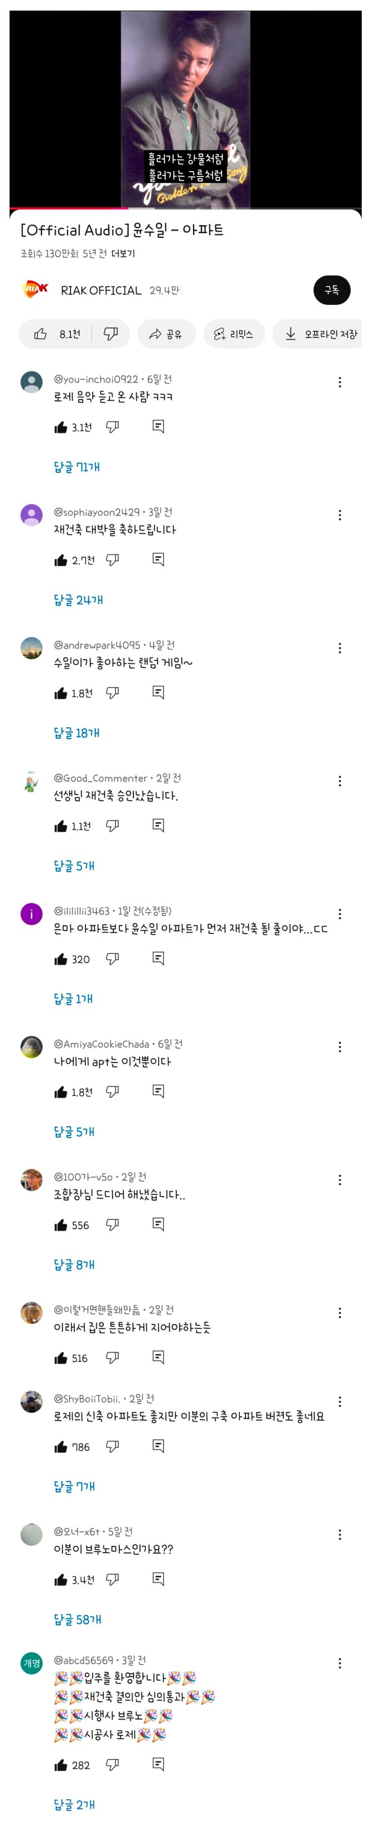Dislike the video using thumbs-down

tap(110, 334)
